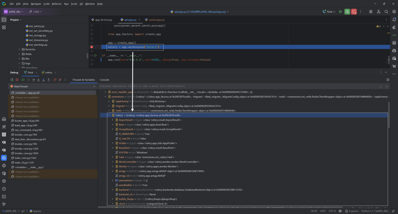398x214 pixels.
Task: Open the Navigate menu
Action: pyautogui.click(x=36, y=4)
